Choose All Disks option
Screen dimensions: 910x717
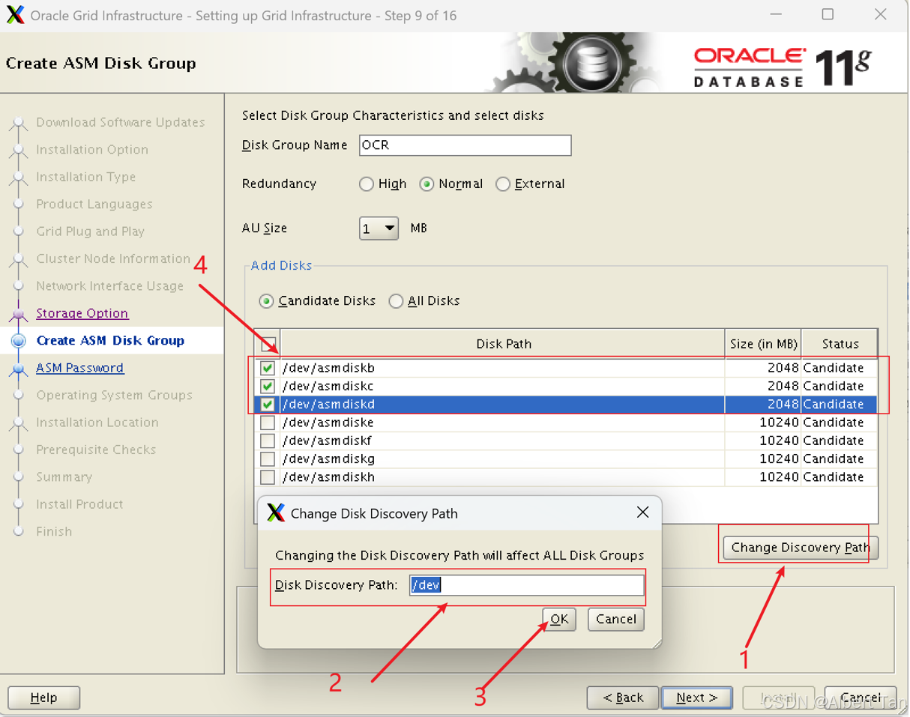(x=396, y=301)
